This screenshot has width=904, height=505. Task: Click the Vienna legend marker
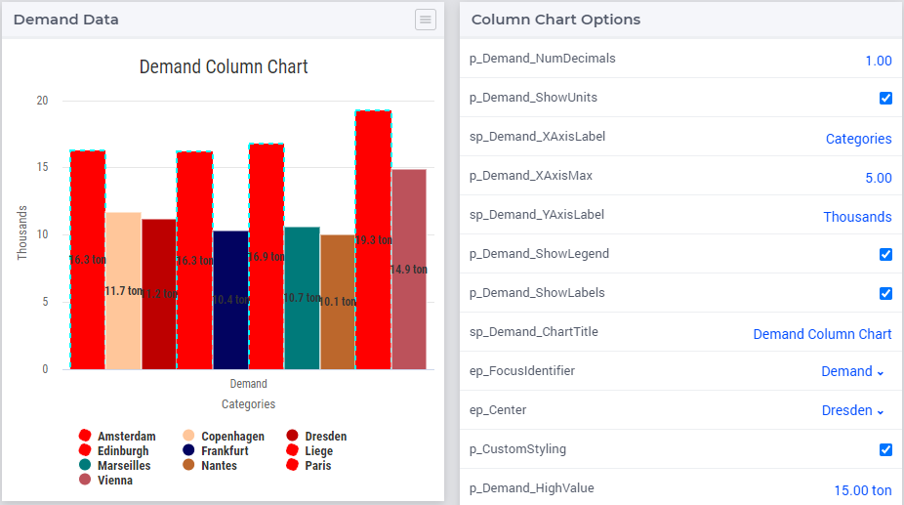click(x=85, y=480)
